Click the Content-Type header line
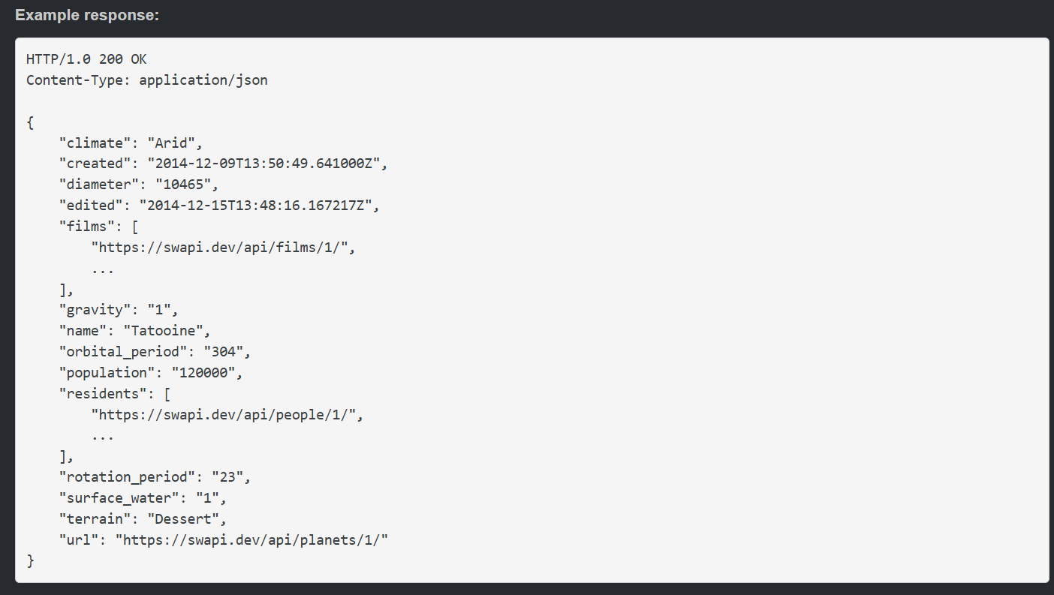Viewport: 1054px width, 595px height. click(147, 80)
